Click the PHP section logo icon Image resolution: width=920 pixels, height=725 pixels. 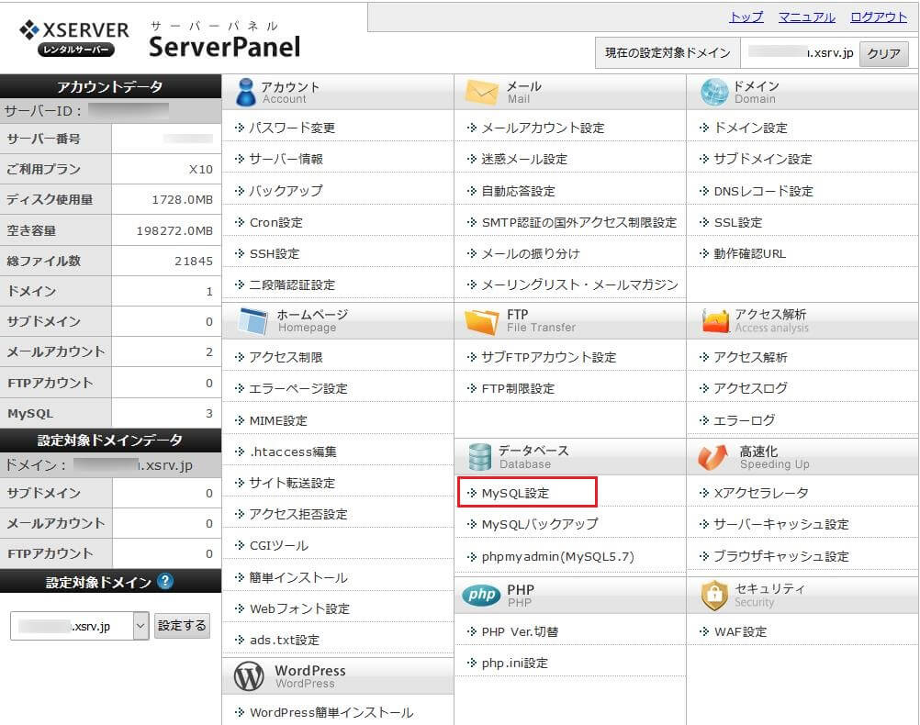tap(481, 595)
